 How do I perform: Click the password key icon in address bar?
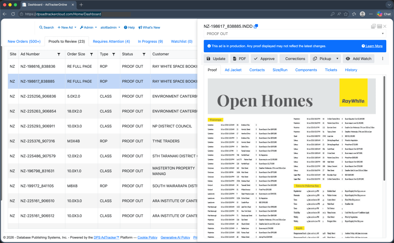click(x=332, y=14)
